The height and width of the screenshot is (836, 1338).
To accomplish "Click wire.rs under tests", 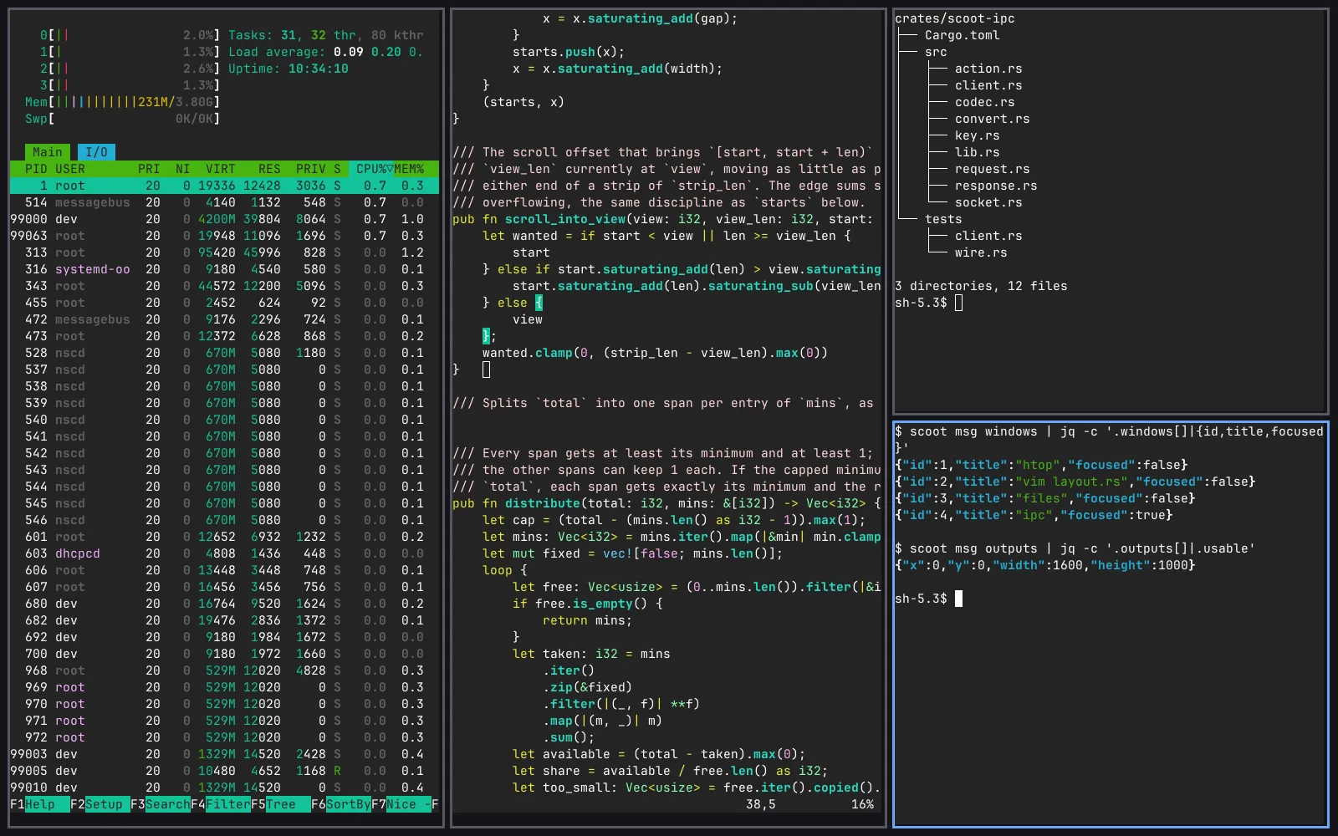I will (981, 252).
